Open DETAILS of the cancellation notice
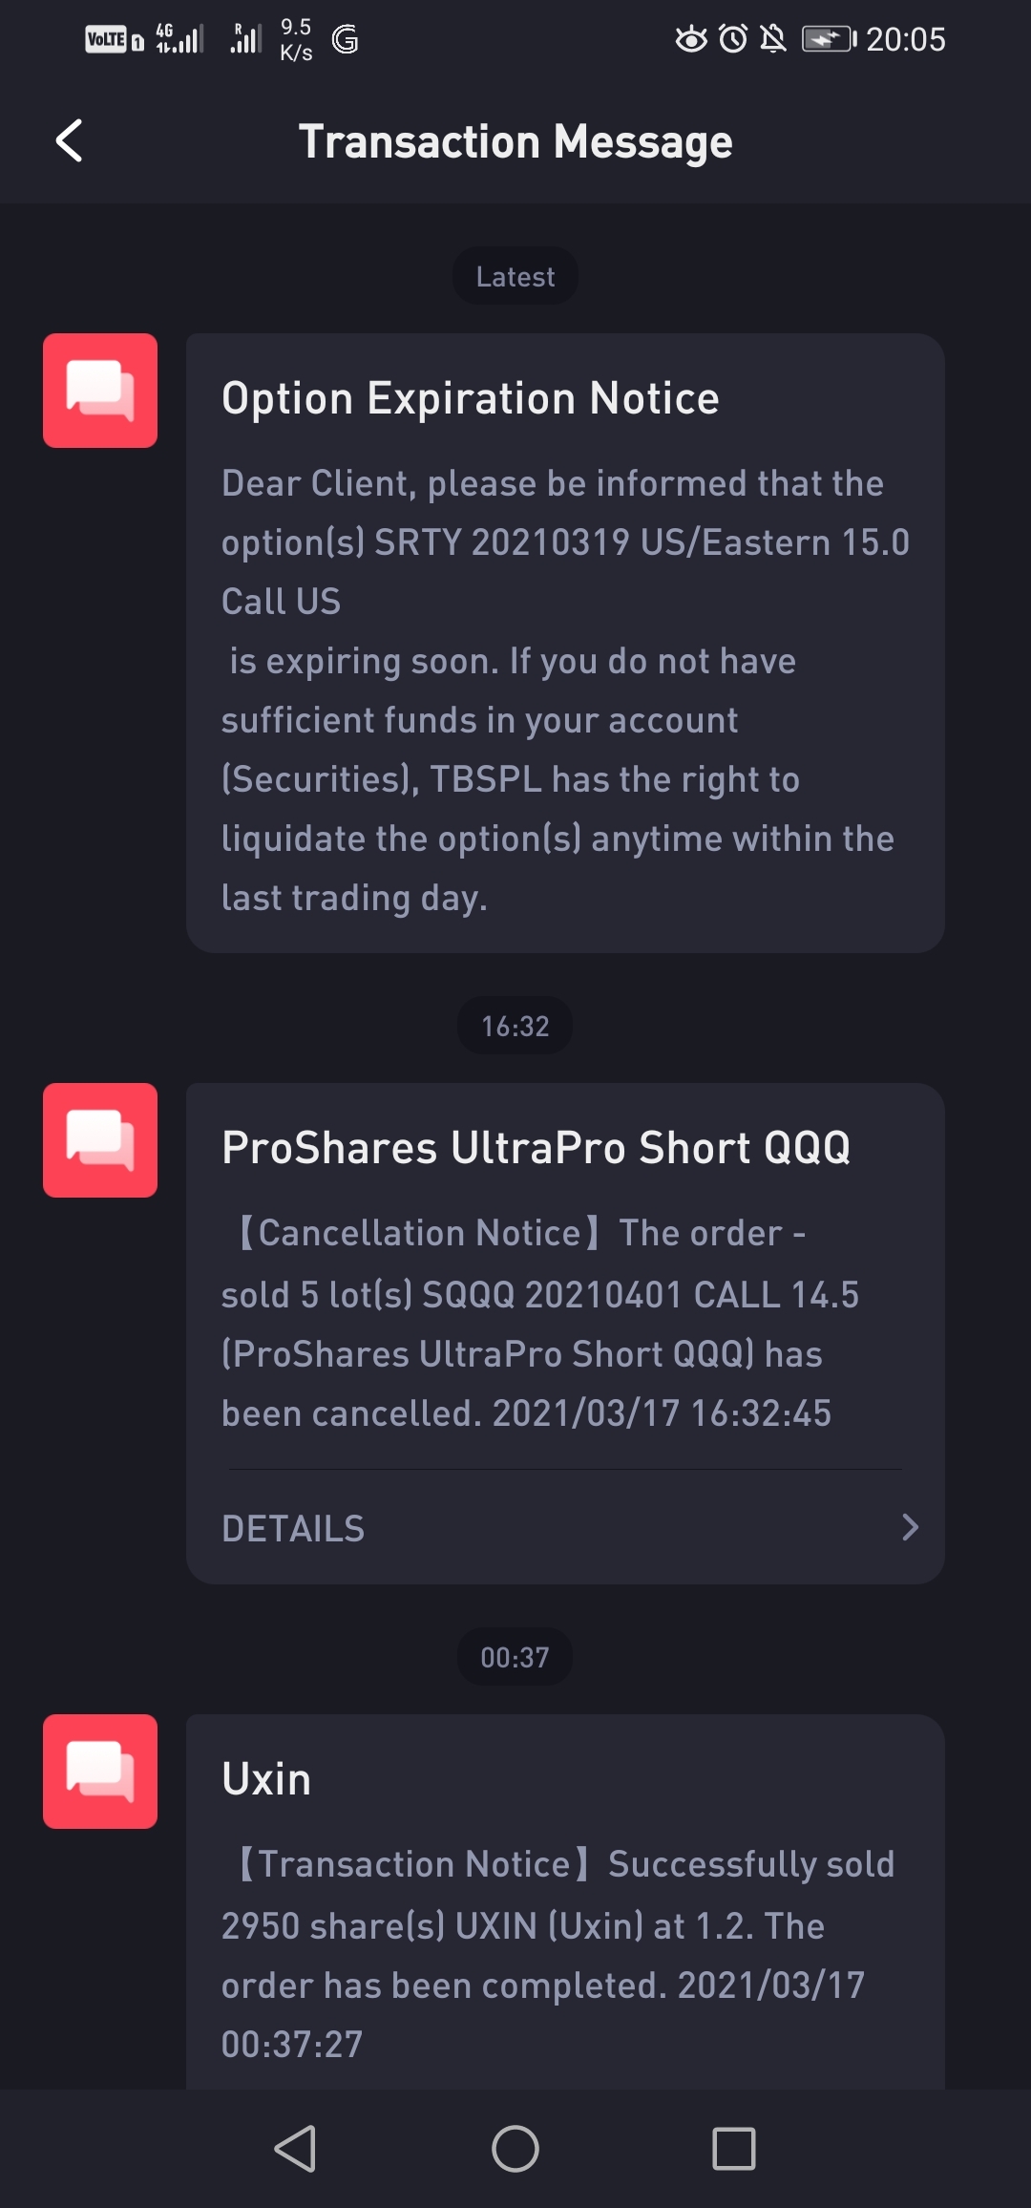 (293, 1528)
